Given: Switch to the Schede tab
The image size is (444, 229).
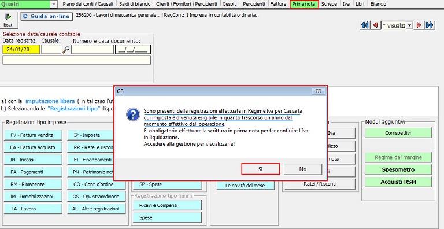Looking at the screenshot, I should coord(329,4).
